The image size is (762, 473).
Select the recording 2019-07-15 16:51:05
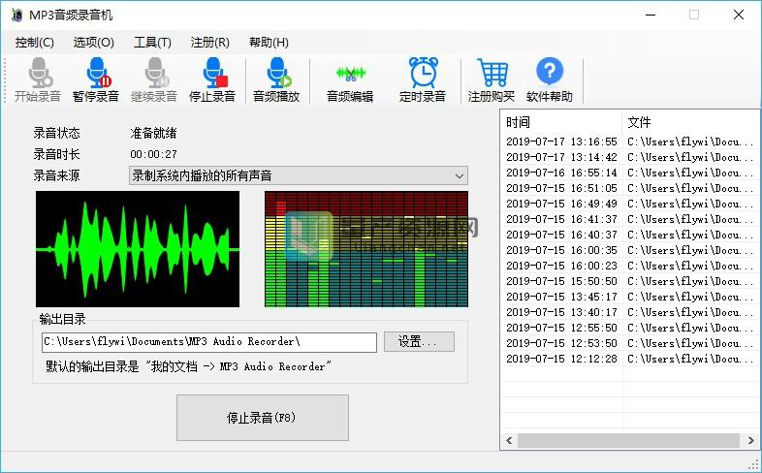pyautogui.click(x=630, y=188)
